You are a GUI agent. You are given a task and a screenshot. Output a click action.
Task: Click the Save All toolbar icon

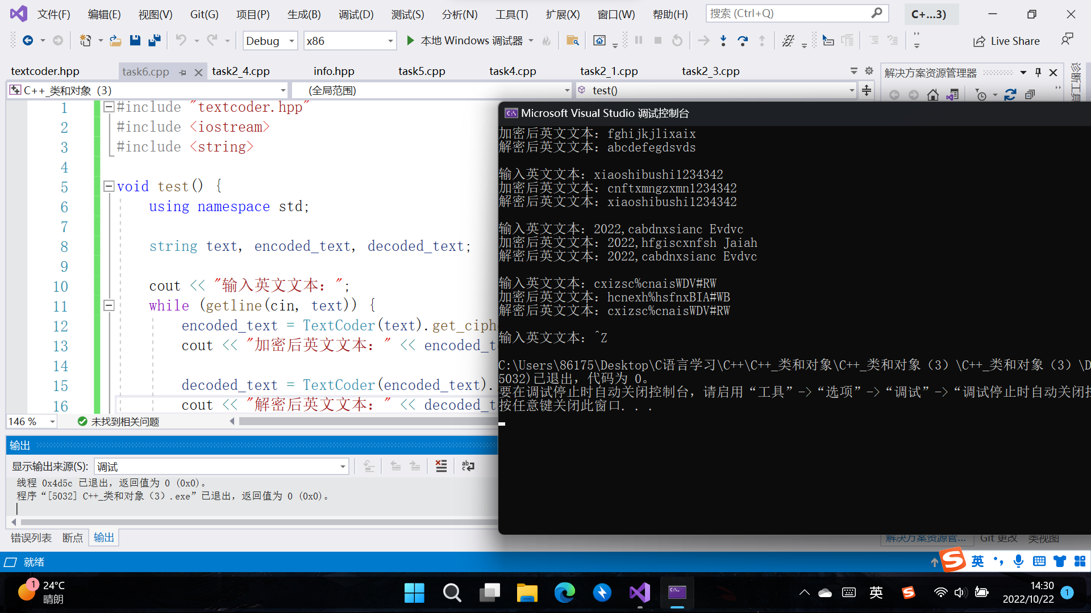154,40
